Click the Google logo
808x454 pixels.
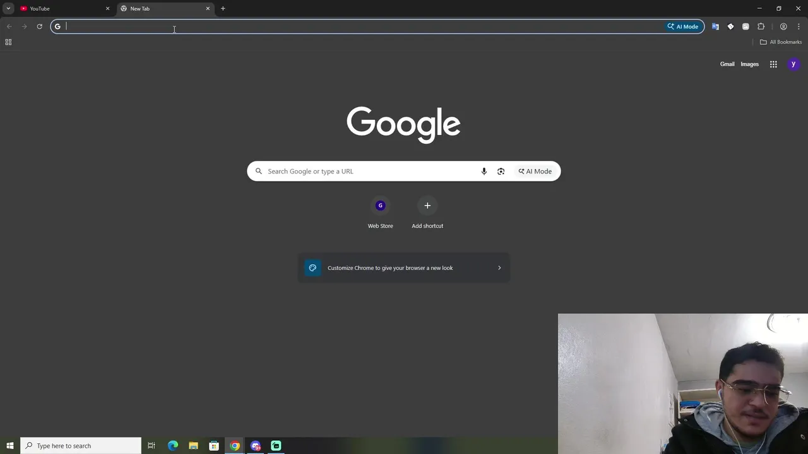click(403, 125)
